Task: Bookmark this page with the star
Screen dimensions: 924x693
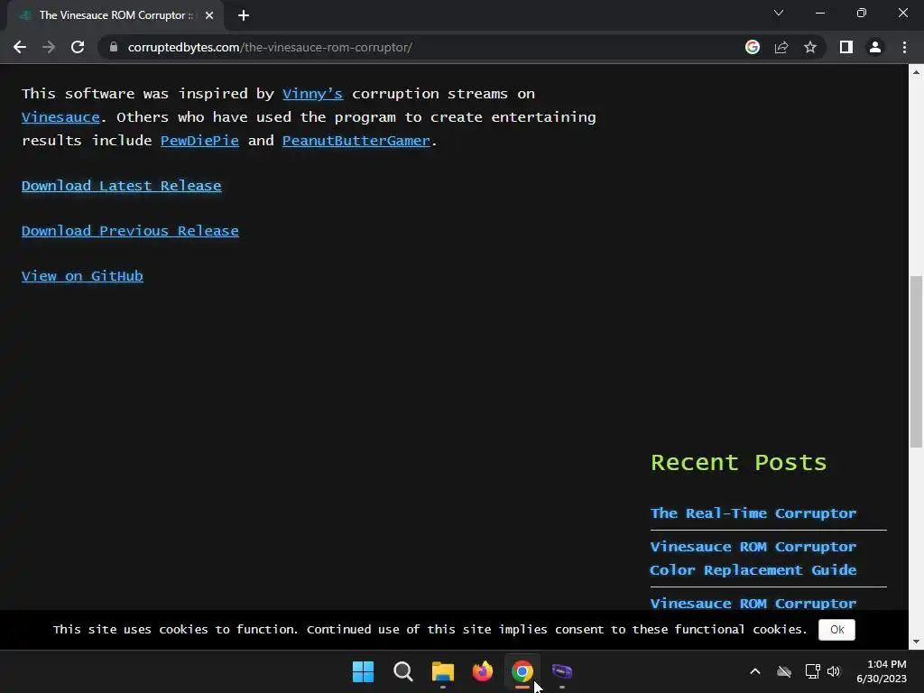Action: 810,47
